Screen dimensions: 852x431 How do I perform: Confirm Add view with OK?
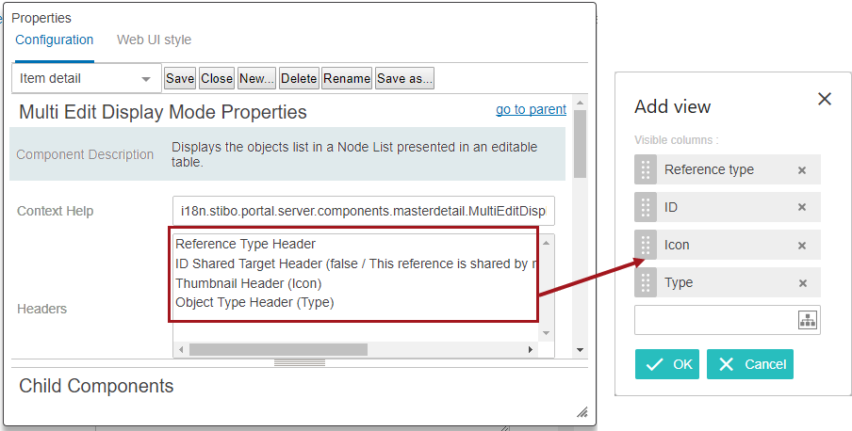tap(666, 364)
